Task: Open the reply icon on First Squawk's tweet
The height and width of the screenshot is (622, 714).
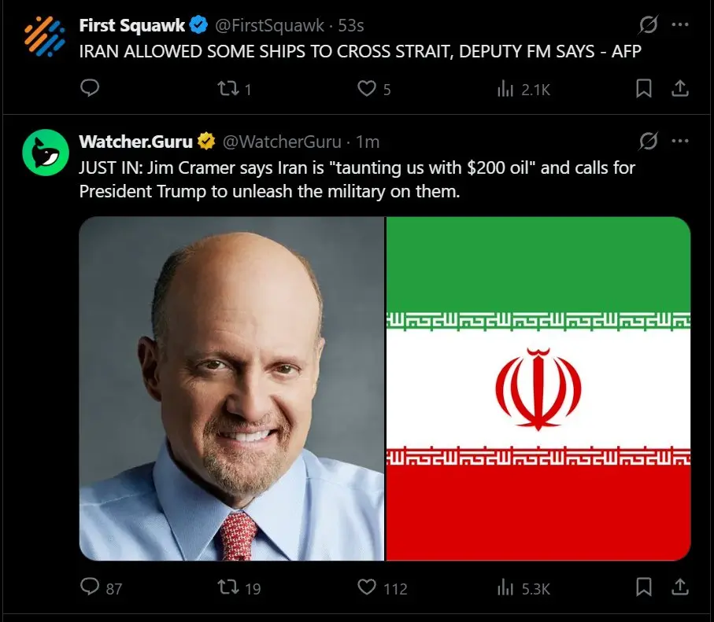Action: coord(89,89)
